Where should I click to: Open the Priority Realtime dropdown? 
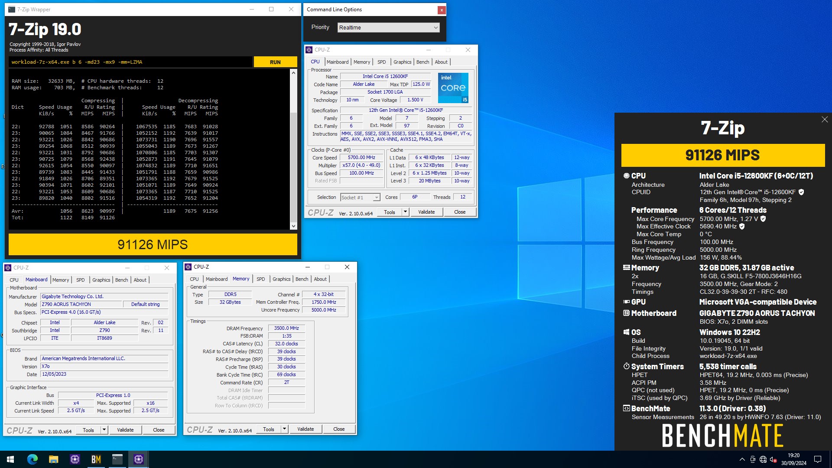[388, 27]
